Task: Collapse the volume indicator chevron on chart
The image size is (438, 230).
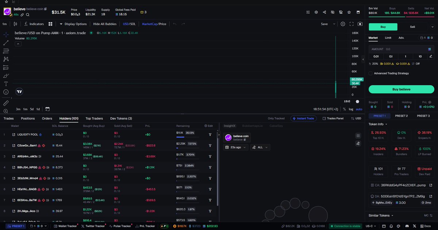Action: point(18,44)
